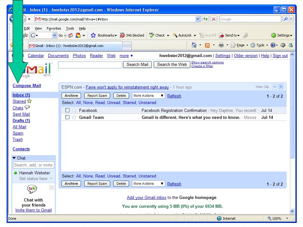Click the Send to toolbar icon
The width and height of the screenshot is (303, 227).
click(x=222, y=35)
